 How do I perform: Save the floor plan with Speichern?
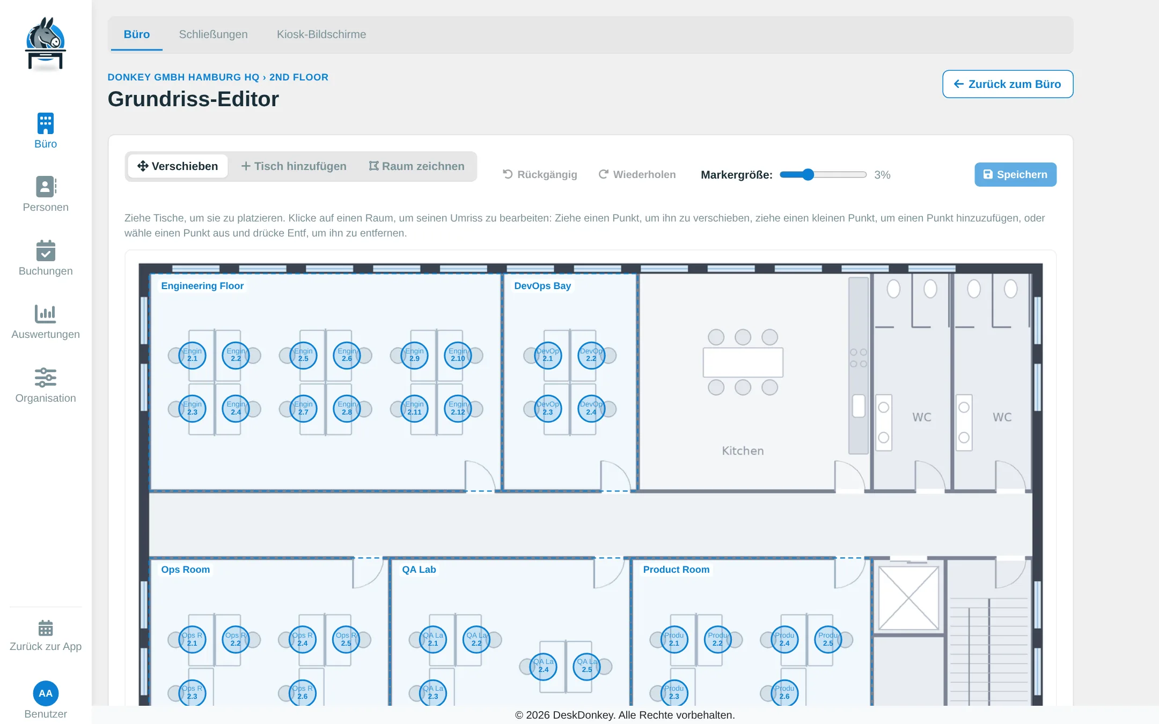tap(1015, 174)
